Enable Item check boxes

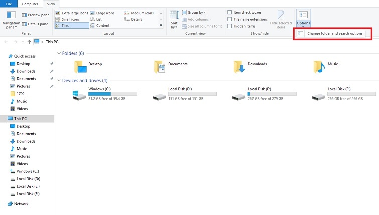[x=230, y=12]
